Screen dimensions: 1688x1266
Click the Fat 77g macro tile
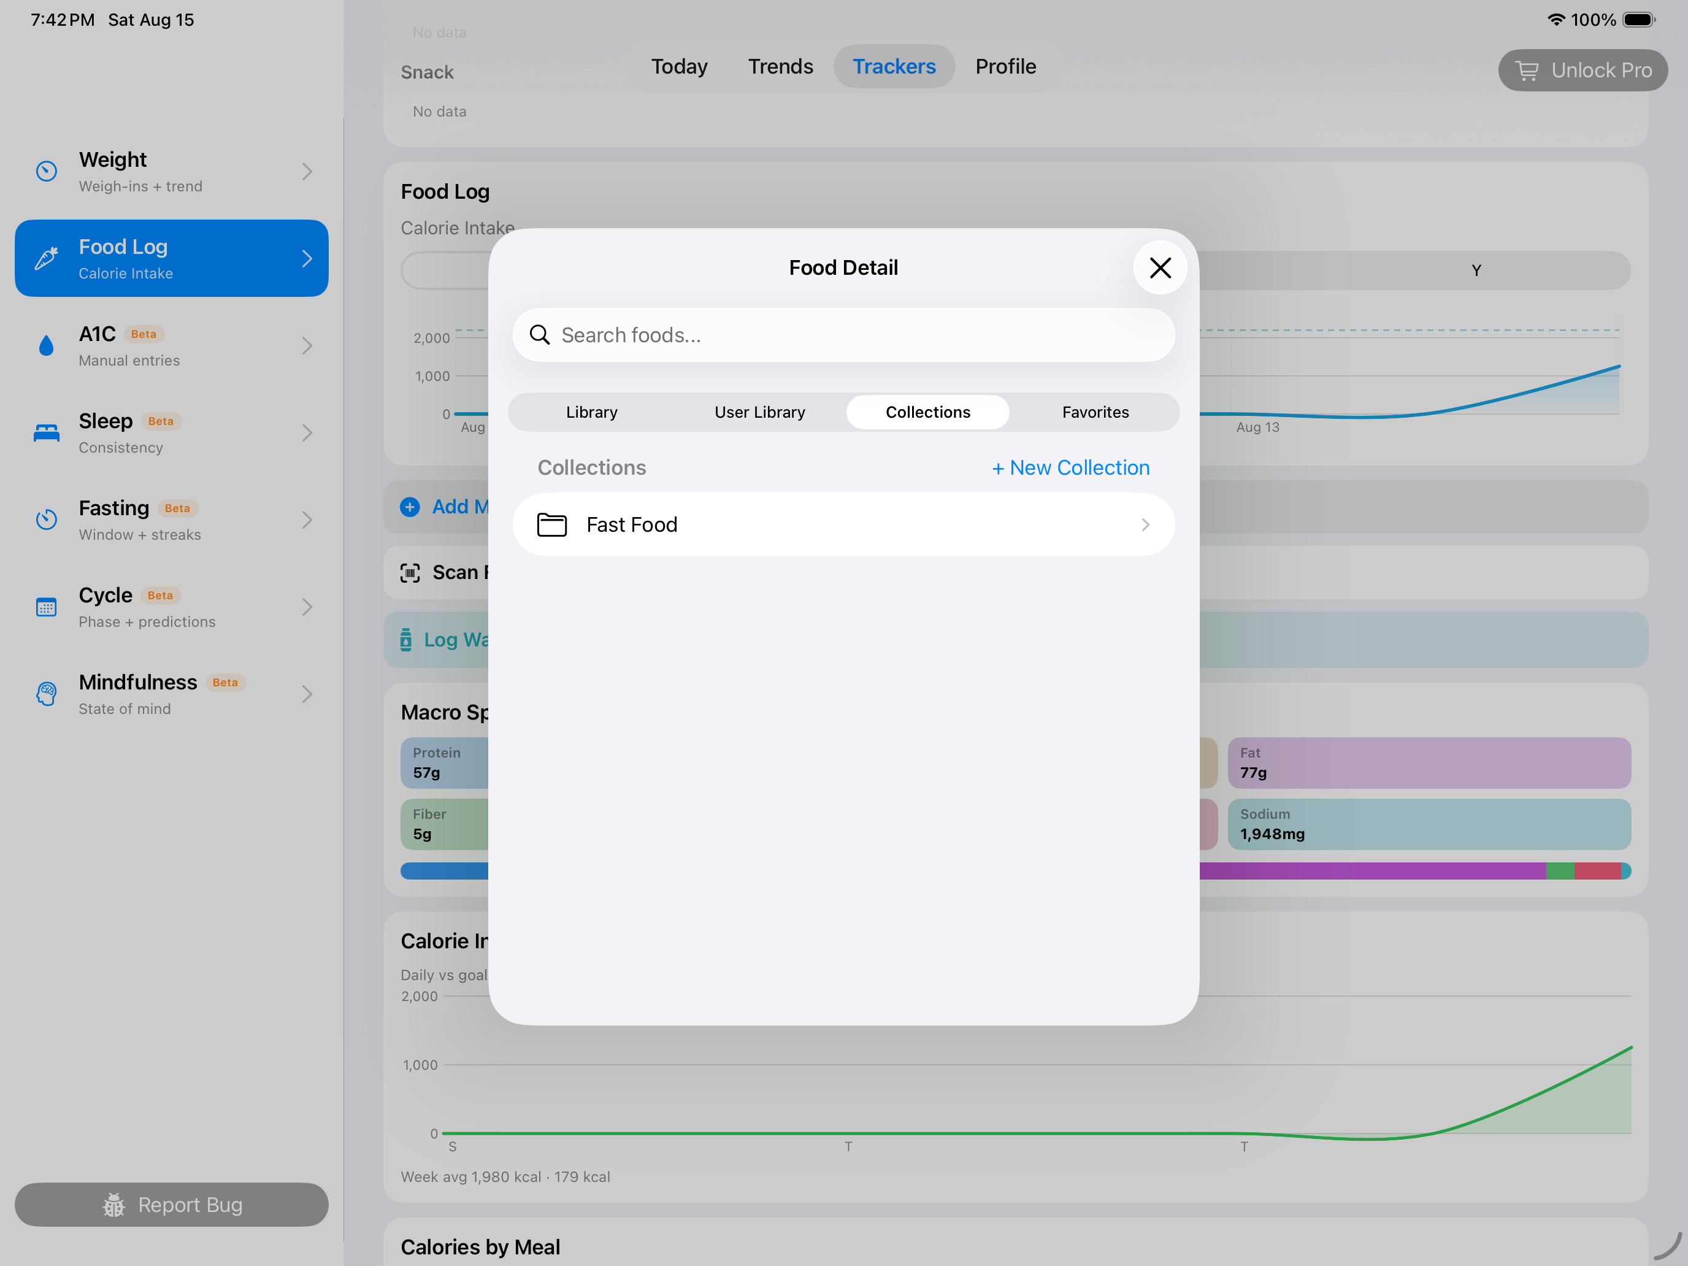(x=1429, y=762)
